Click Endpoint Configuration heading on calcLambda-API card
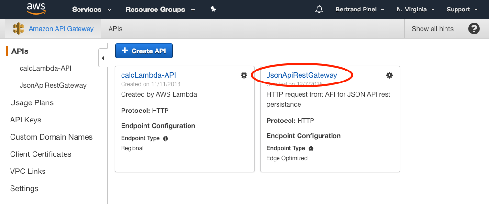This screenshot has width=489, height=204. pyautogui.click(x=158, y=126)
